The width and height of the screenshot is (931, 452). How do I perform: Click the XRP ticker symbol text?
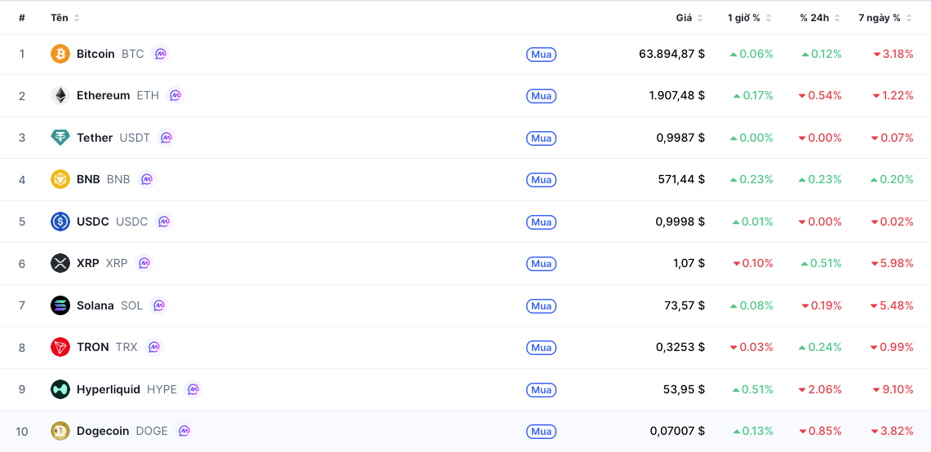[x=117, y=263]
